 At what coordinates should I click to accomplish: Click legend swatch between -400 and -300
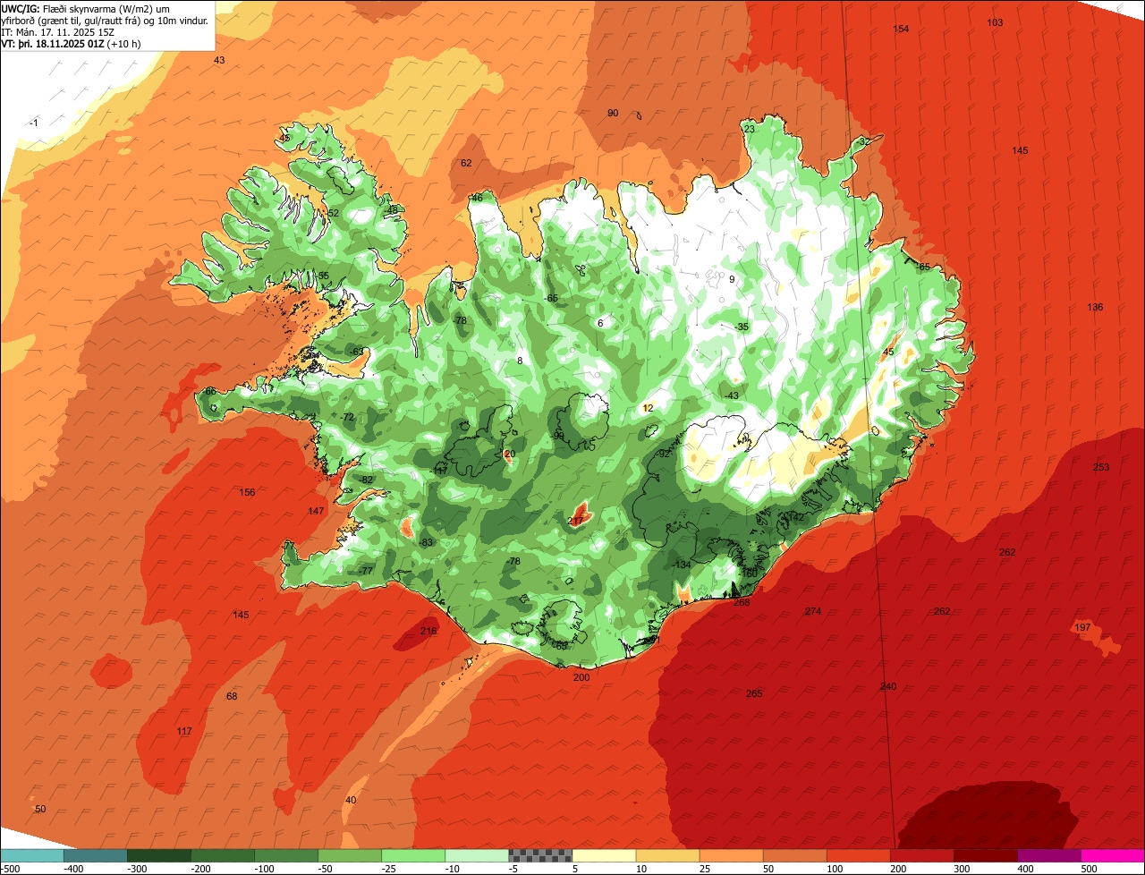point(96,854)
